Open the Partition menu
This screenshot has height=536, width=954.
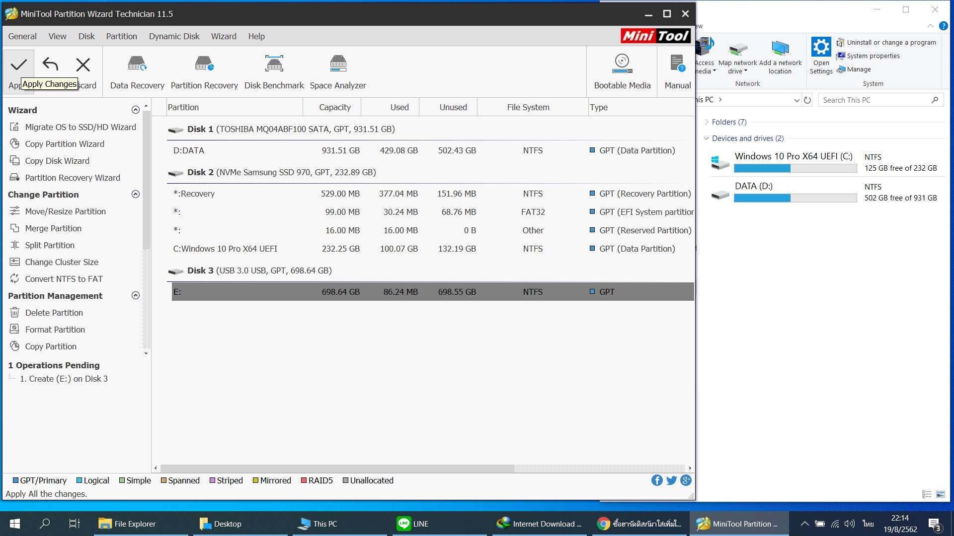[x=121, y=36]
